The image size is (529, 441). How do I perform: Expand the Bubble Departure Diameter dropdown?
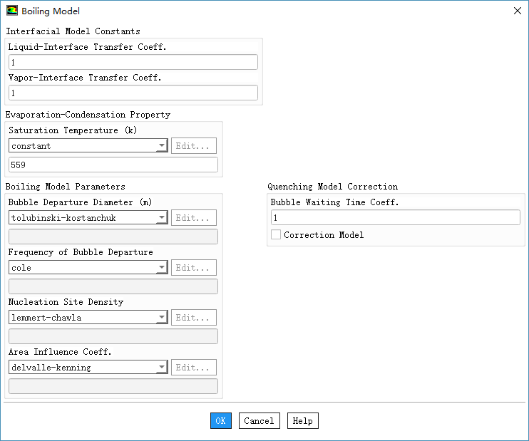(88, 218)
